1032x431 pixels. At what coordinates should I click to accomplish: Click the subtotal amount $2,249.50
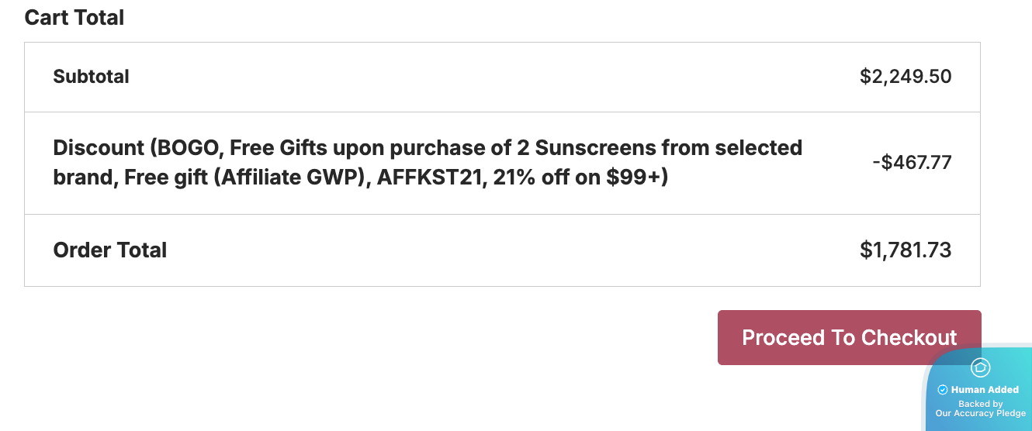tap(906, 77)
